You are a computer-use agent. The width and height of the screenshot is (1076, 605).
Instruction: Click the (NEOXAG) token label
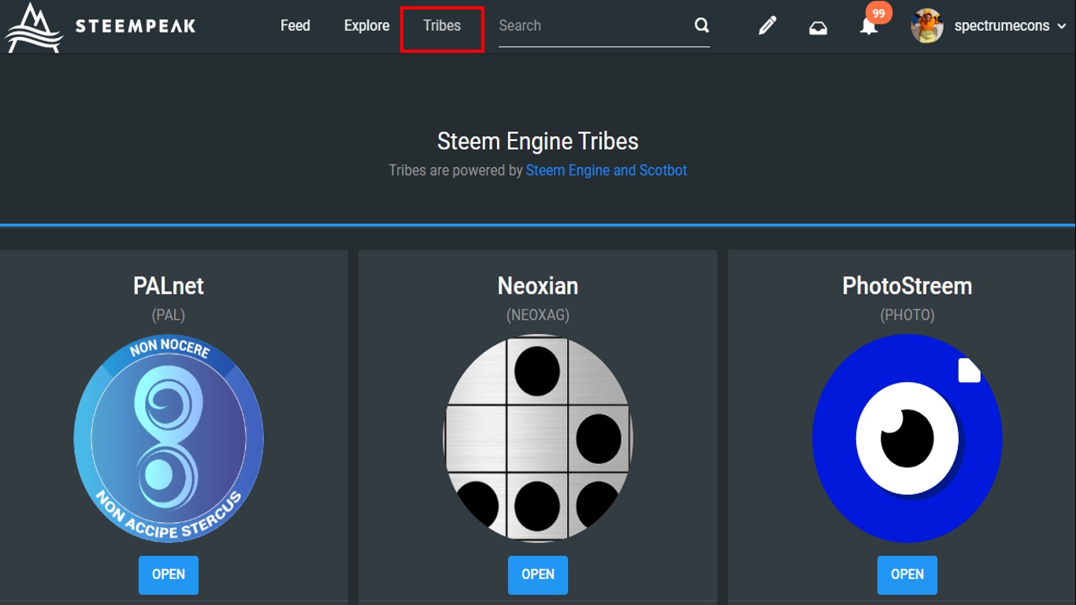538,315
